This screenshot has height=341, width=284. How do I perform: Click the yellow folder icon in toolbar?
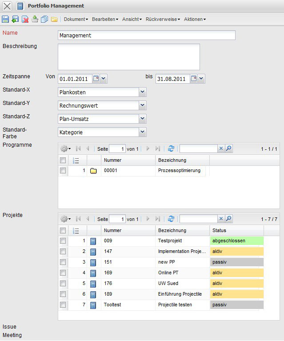tap(54, 19)
